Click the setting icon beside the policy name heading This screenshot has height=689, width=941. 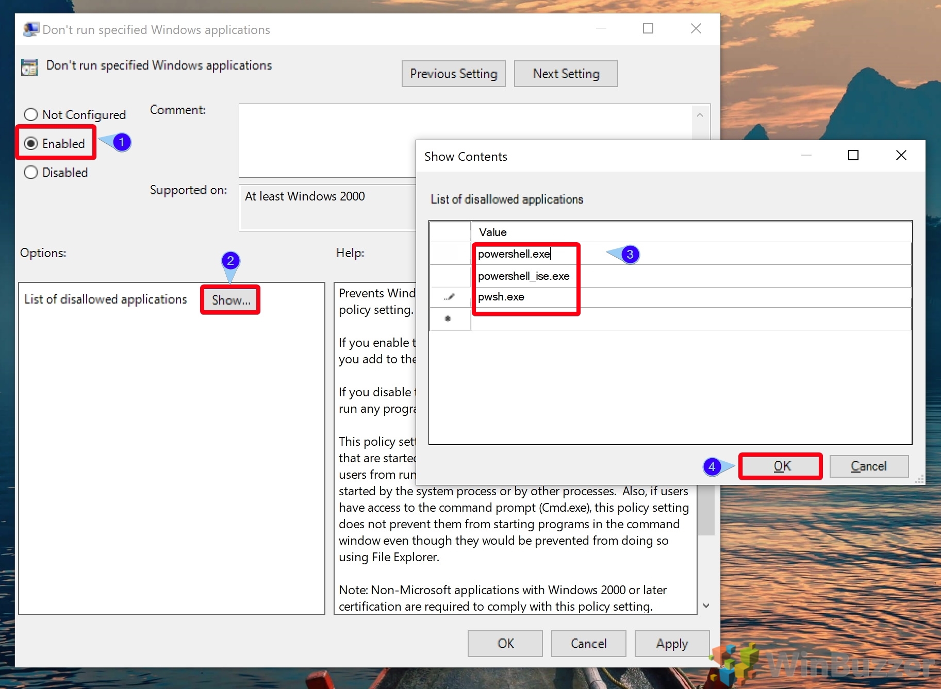tap(28, 66)
